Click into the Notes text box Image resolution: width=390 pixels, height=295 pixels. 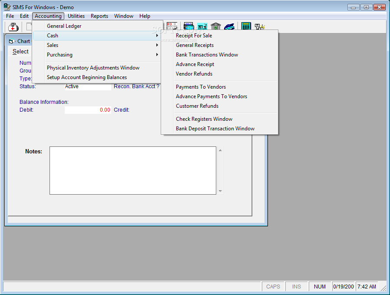(133, 170)
